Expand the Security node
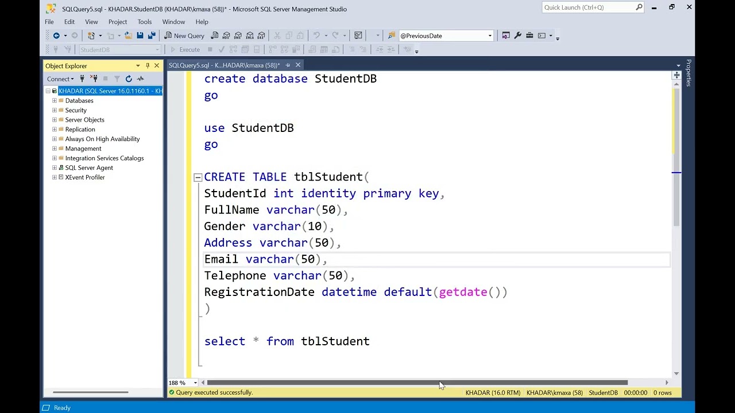735x413 pixels. click(x=55, y=110)
